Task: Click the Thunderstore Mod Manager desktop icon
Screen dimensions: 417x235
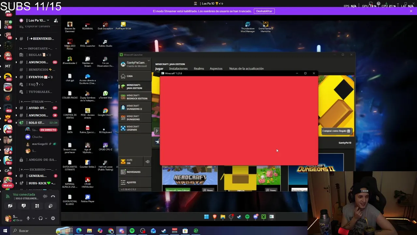Action: point(248,27)
